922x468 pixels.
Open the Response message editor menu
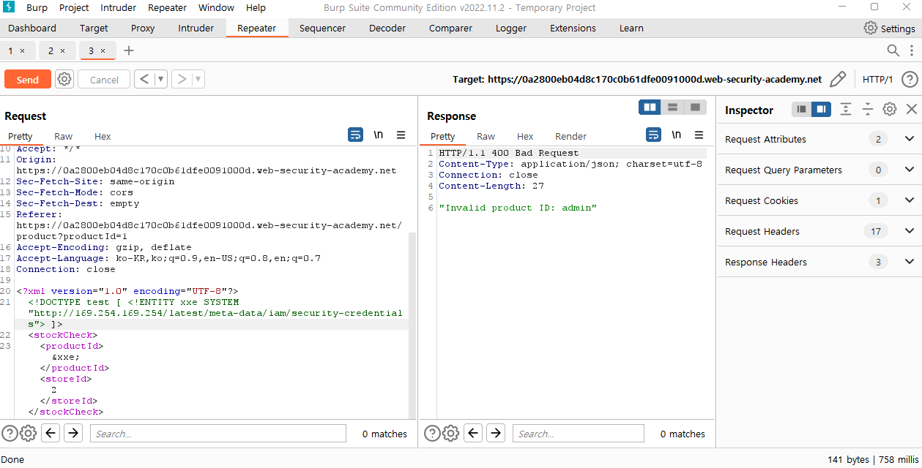click(699, 135)
